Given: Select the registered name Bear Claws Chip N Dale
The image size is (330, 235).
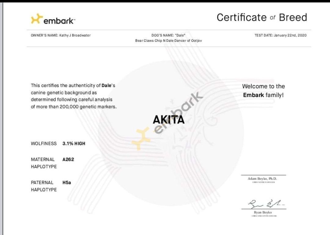Looking at the screenshot, I should pos(168,41).
